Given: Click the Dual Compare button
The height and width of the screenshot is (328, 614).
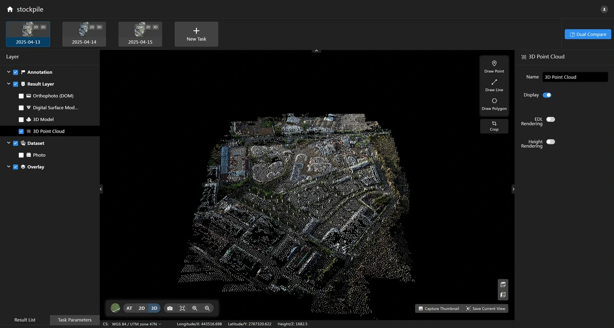Looking at the screenshot, I should [588, 34].
